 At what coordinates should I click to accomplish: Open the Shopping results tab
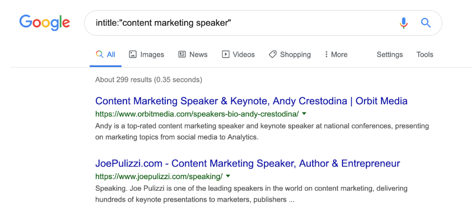290,55
